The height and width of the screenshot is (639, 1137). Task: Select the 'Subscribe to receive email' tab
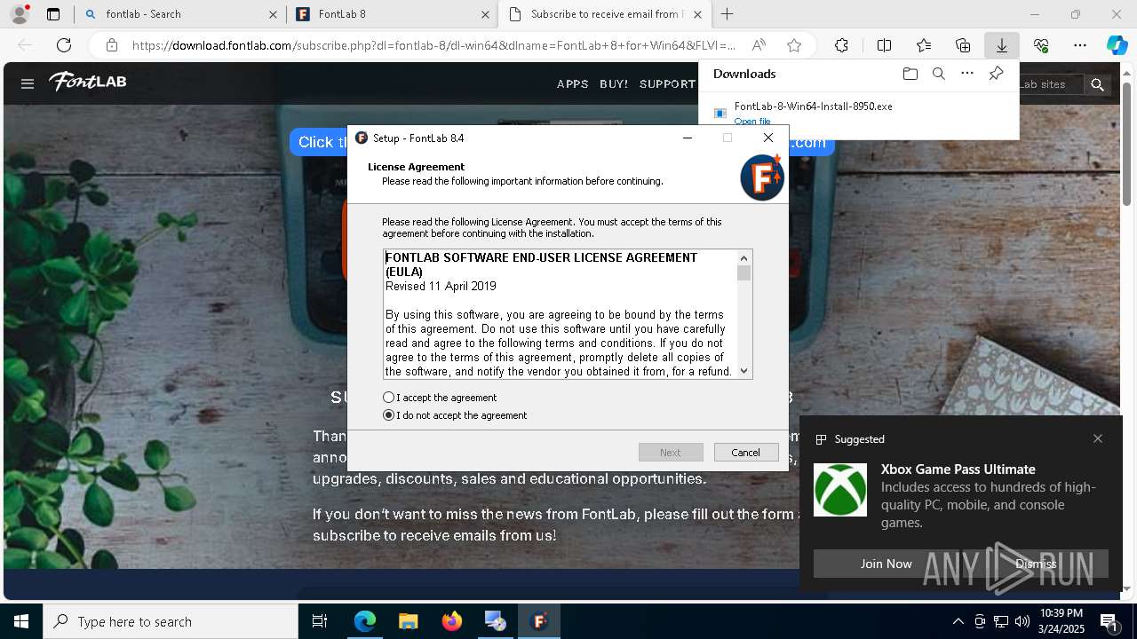[x=604, y=14]
